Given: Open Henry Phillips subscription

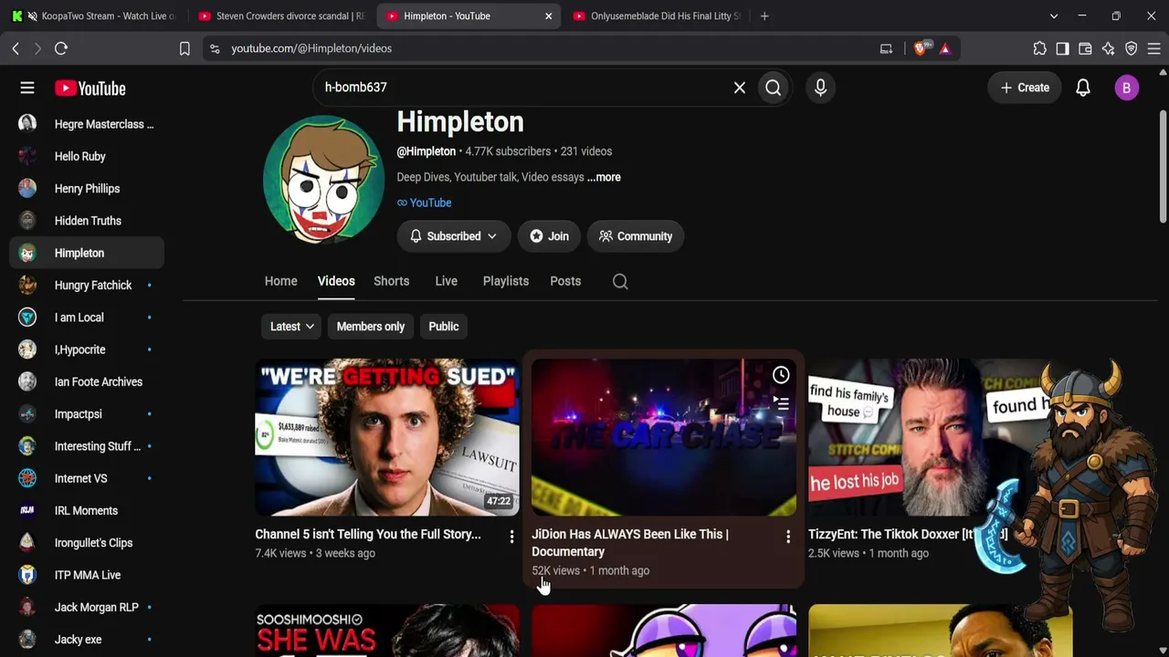Looking at the screenshot, I should 87,189.
